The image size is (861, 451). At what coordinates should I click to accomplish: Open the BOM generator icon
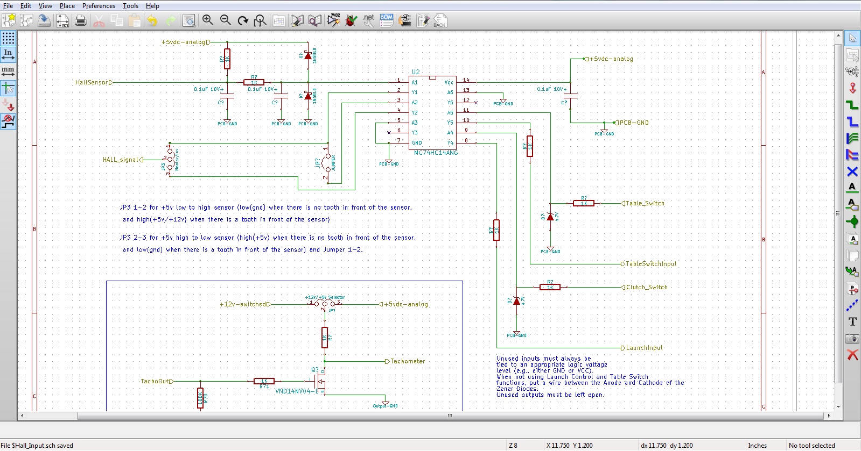387,20
